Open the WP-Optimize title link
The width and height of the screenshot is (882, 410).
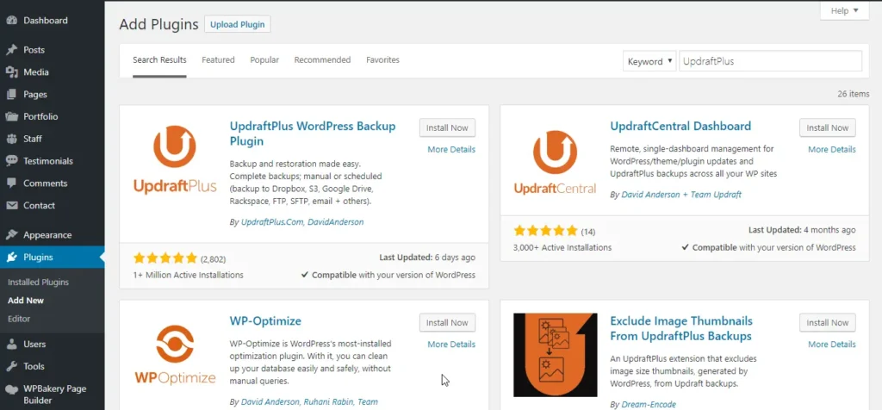(265, 321)
